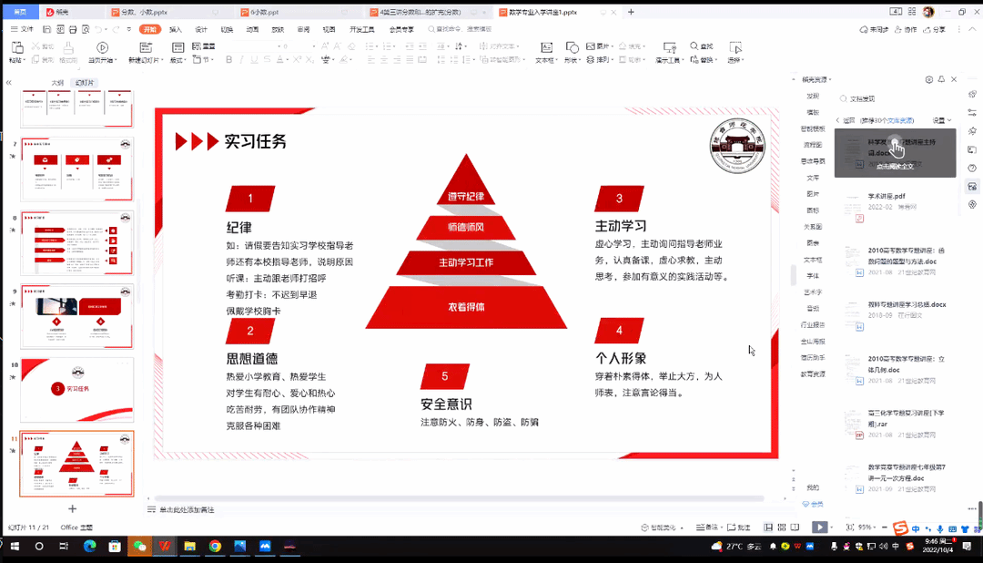This screenshot has width=983, height=563.
Task: Toggle Bold formatting button
Action: (x=228, y=60)
